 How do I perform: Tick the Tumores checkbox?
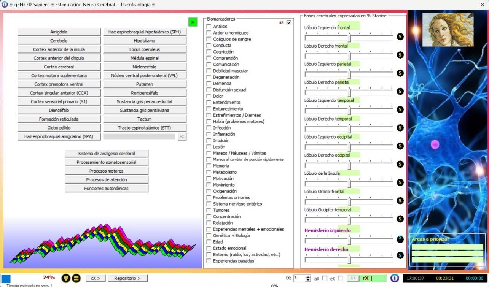pos(209,210)
